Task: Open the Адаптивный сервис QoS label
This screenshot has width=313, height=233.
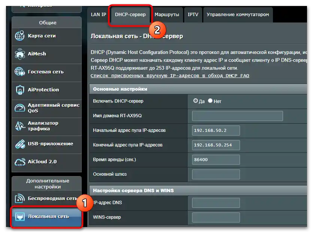Action: click(54, 108)
